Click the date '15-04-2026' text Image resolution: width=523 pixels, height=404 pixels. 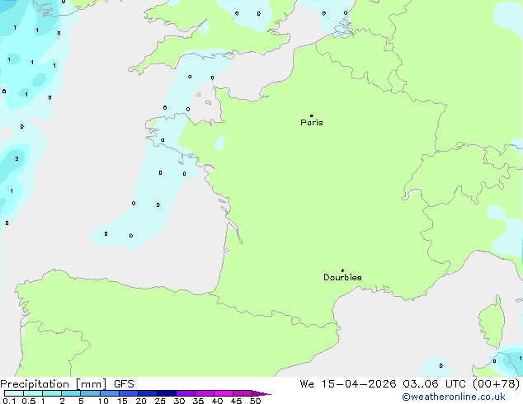(359, 384)
